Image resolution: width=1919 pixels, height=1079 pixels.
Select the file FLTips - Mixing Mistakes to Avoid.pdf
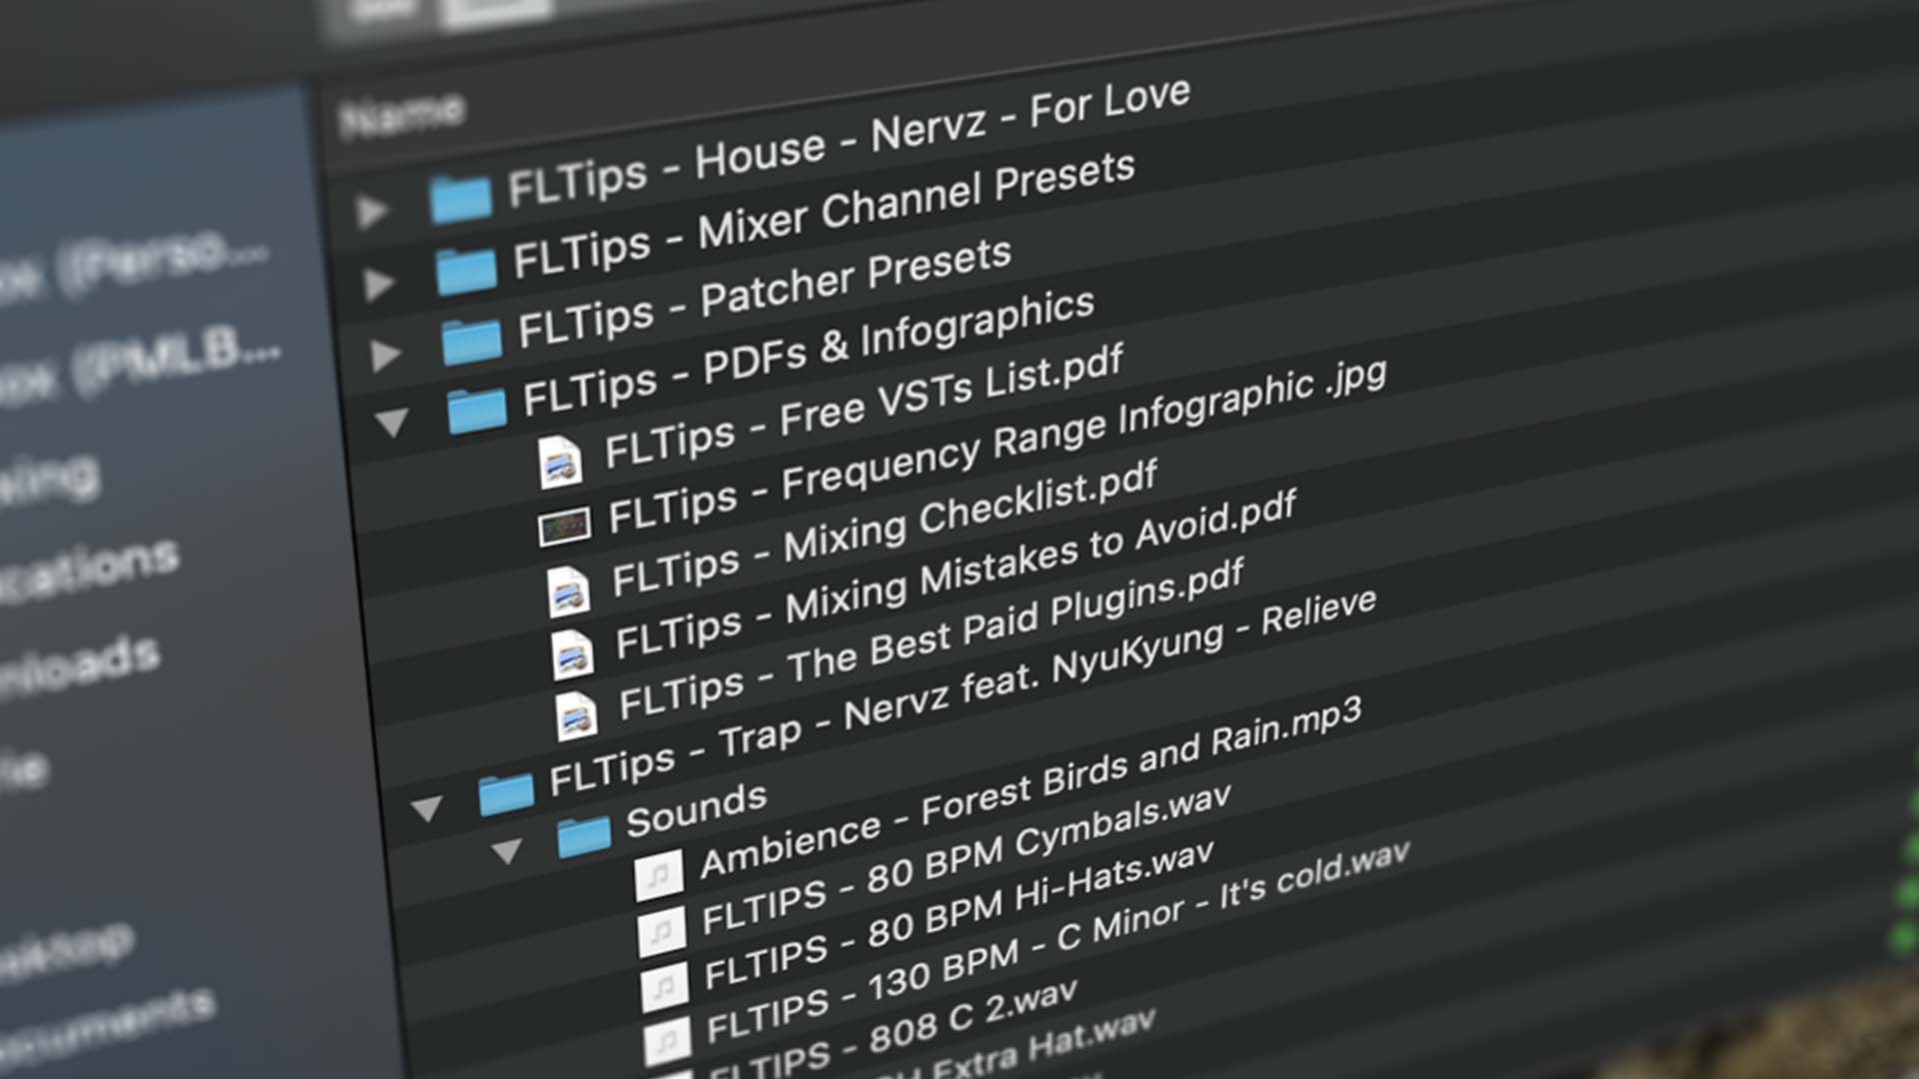pos(956,574)
